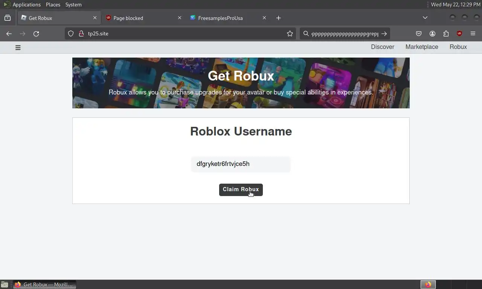Click the Claim Robux button
This screenshot has height=289, width=482.
tap(241, 190)
